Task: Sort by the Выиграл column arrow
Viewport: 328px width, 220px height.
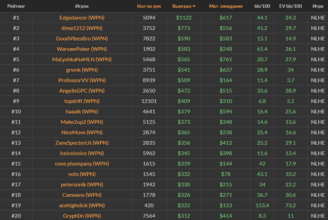Action: (x=194, y=6)
